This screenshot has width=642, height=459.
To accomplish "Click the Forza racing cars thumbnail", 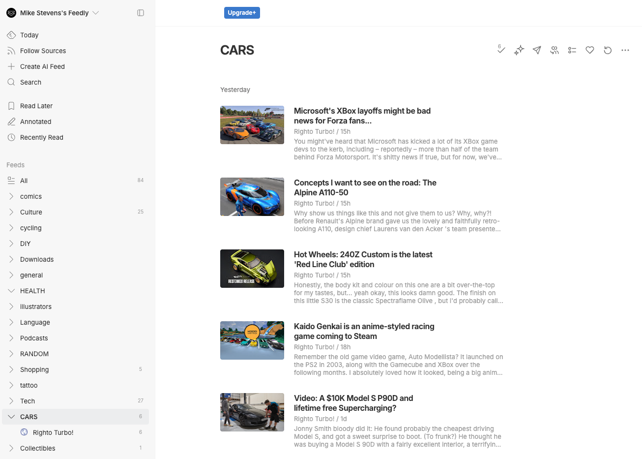I will pyautogui.click(x=252, y=125).
